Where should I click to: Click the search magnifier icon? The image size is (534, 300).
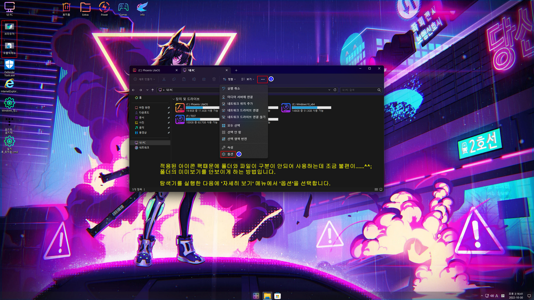point(379,90)
